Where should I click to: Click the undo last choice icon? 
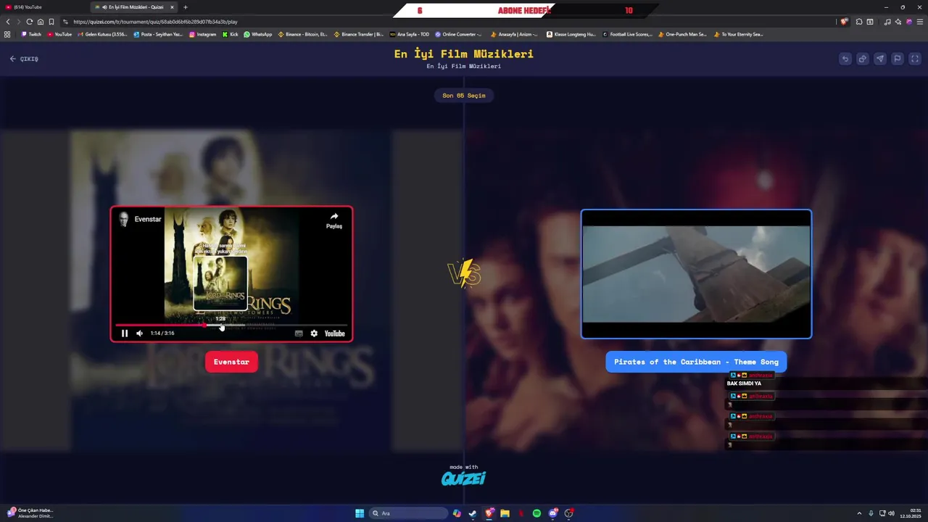coord(845,59)
